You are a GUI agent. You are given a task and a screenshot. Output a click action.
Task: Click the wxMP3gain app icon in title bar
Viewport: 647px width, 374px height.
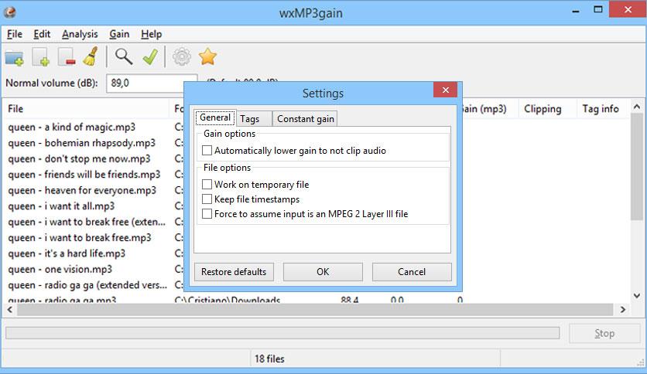9,12
